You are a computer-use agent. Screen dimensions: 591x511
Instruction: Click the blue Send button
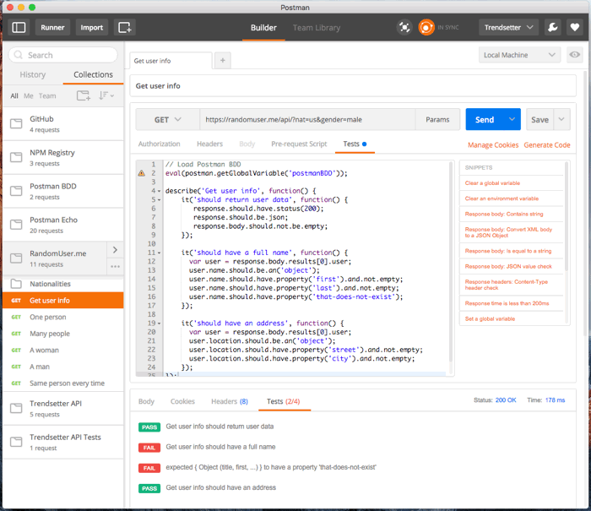click(485, 120)
